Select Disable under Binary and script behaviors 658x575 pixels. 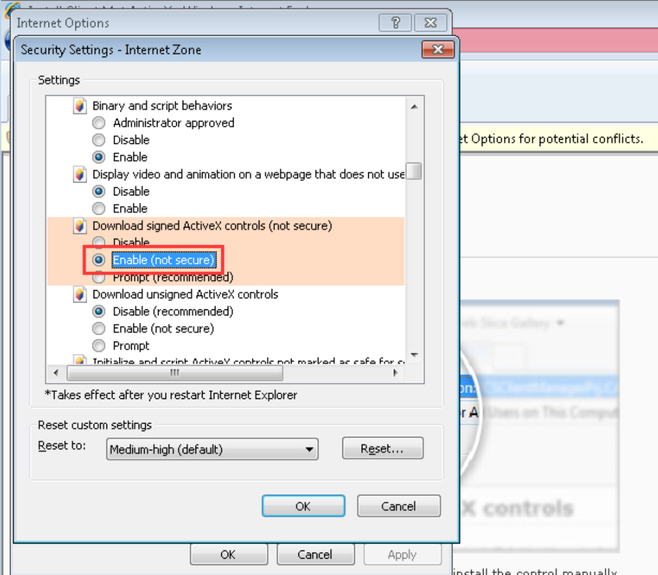pyautogui.click(x=98, y=140)
